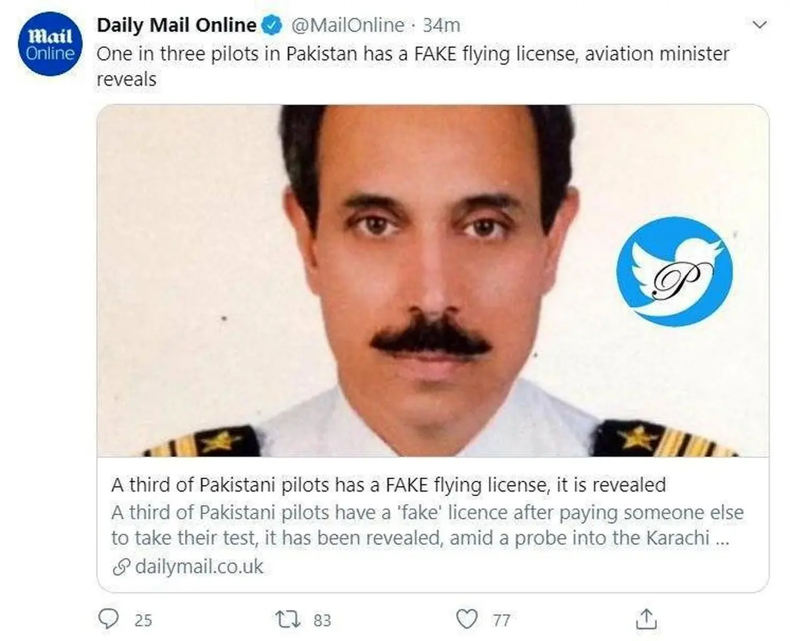The image size is (790, 641).
Task: Open the card headline about Pakistani pilots
Action: click(x=388, y=486)
